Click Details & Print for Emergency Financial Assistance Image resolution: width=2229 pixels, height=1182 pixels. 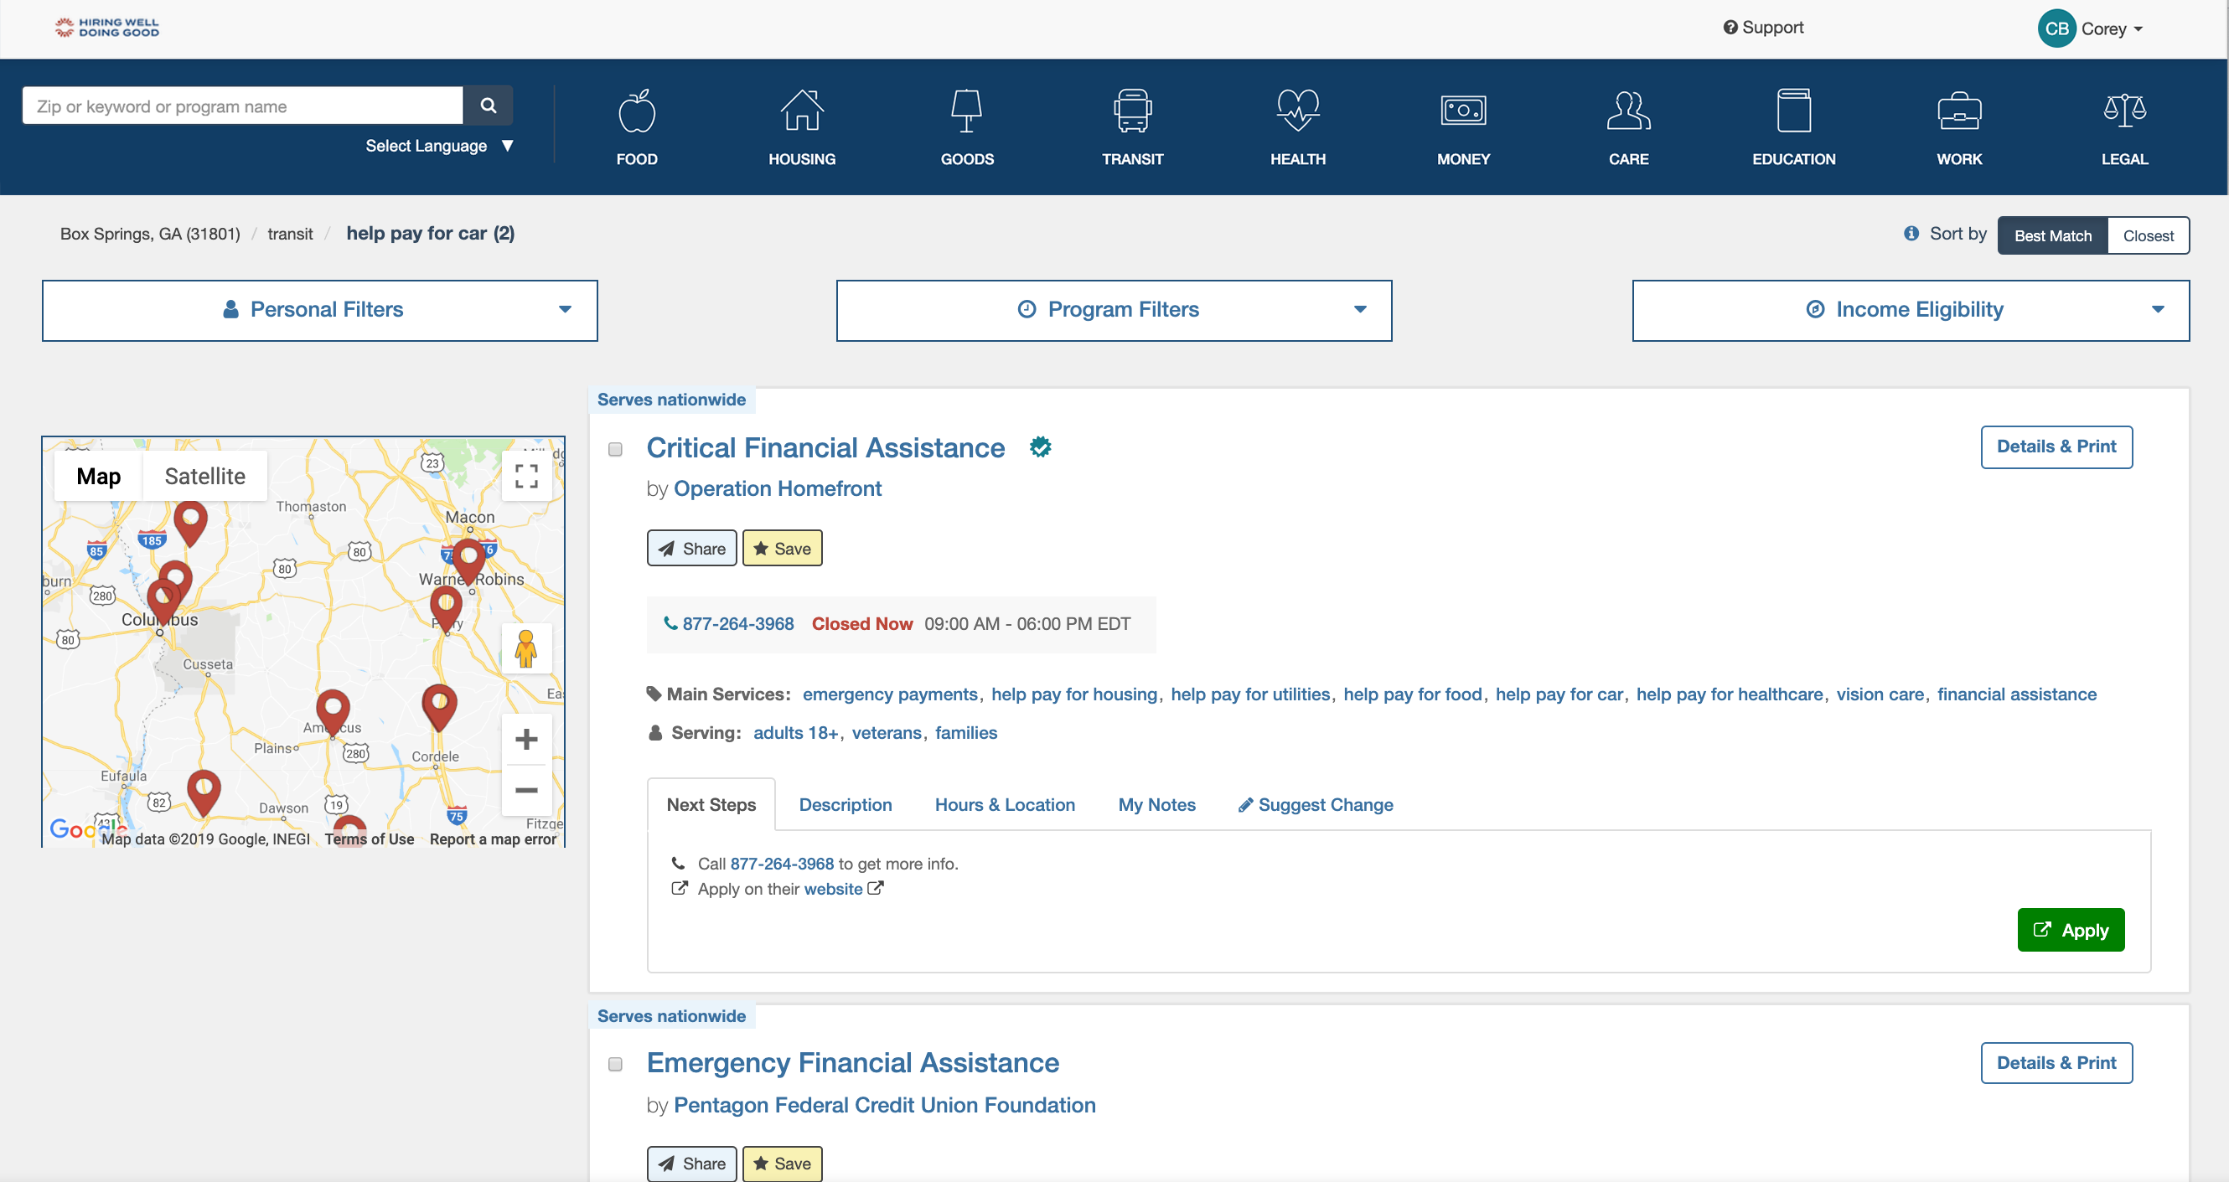(2056, 1062)
